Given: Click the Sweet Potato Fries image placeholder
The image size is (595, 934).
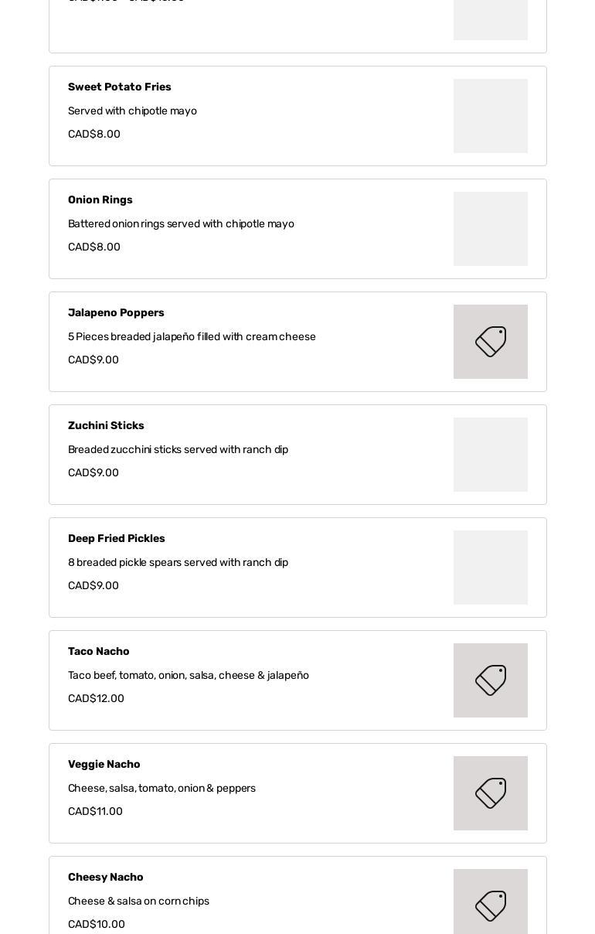Looking at the screenshot, I should (491, 116).
